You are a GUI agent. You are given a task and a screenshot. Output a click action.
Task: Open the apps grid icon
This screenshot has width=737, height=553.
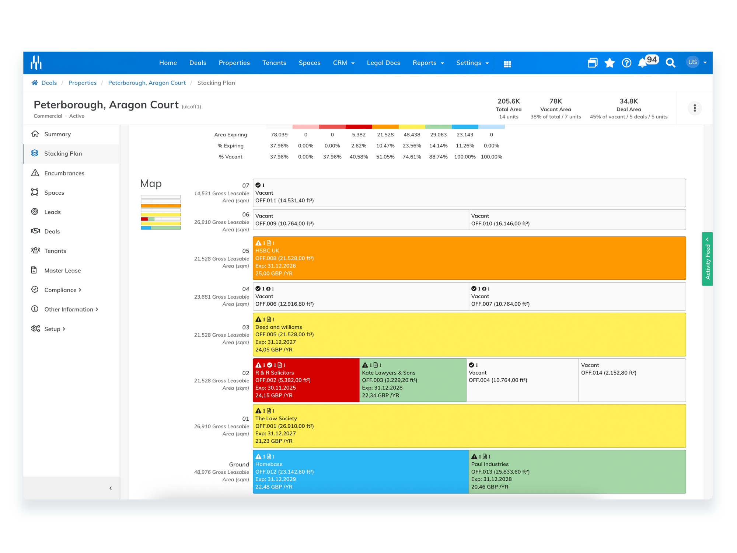coord(507,64)
